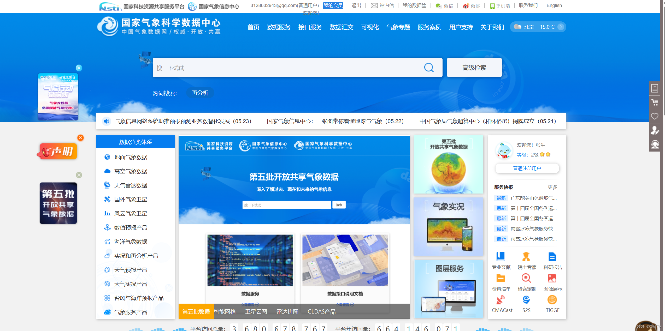
Task: Click the 我的会员 badge
Action: click(333, 5)
